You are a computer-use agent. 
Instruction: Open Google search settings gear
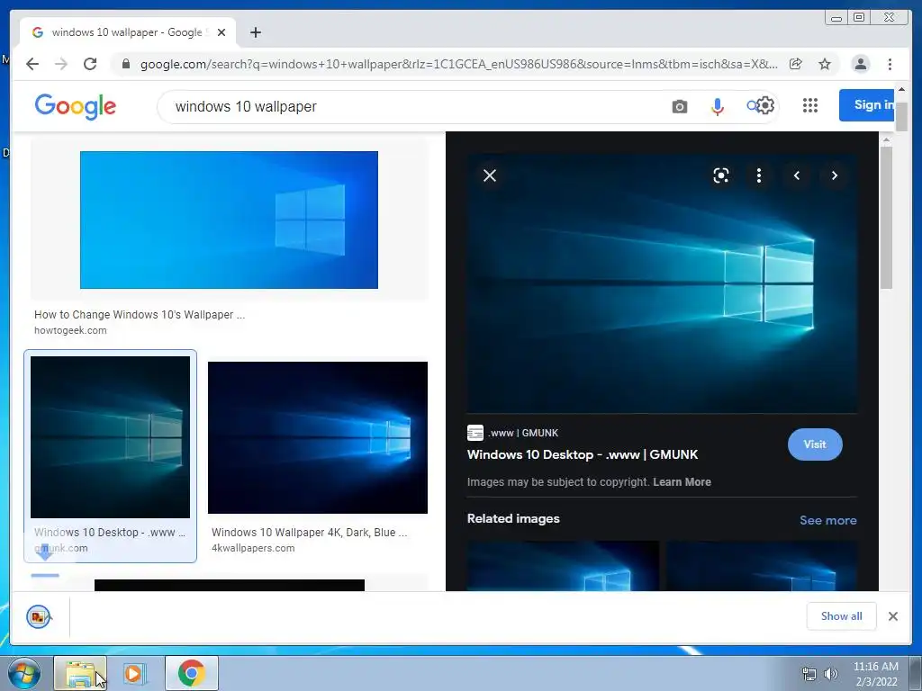pyautogui.click(x=765, y=106)
